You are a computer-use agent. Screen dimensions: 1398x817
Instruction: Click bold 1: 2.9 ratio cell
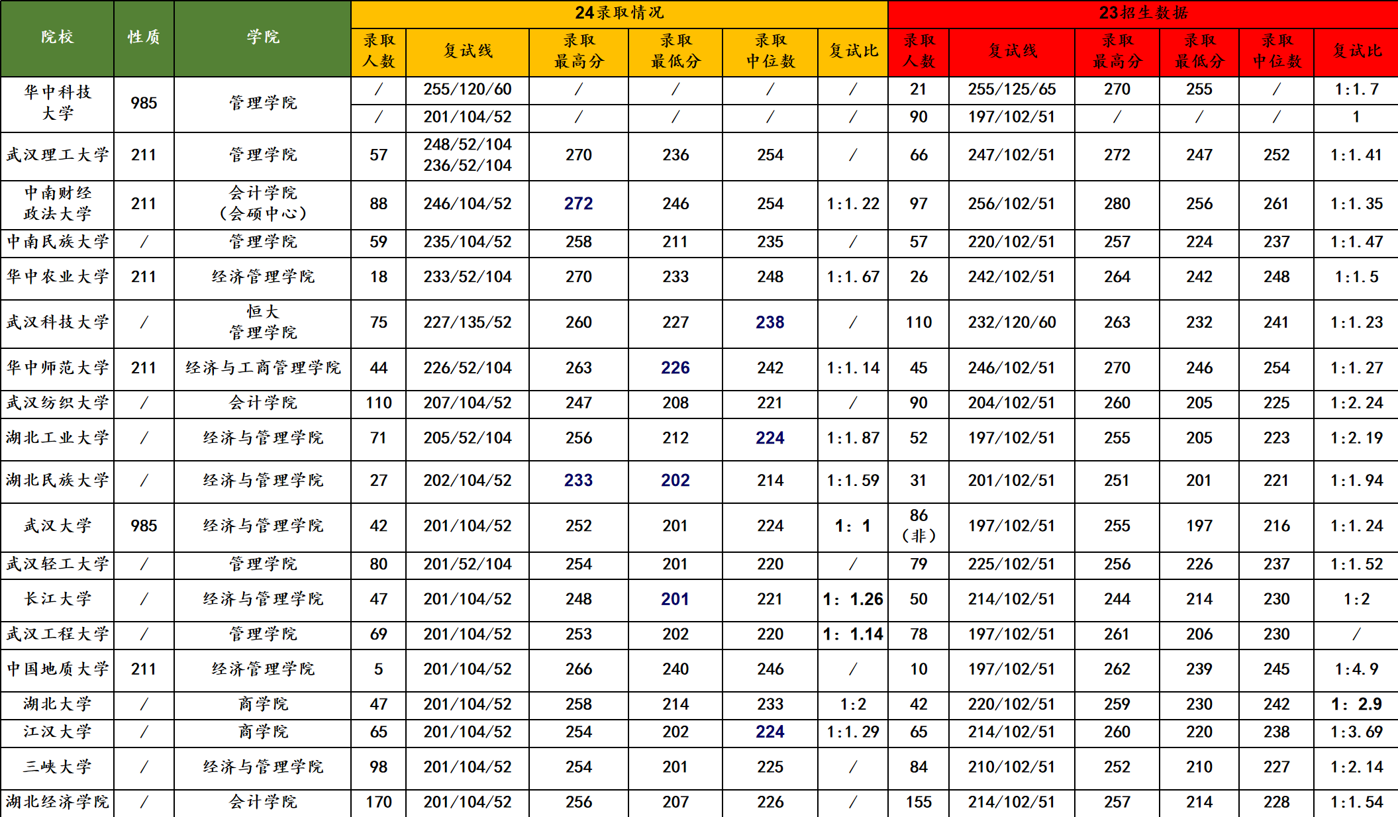tap(1356, 704)
